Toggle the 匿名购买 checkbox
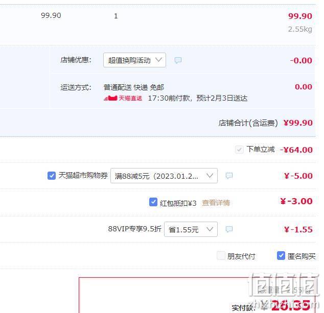 [x=281, y=256]
